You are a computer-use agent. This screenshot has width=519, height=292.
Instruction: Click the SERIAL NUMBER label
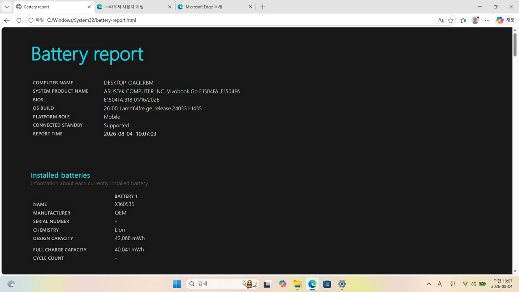pyautogui.click(x=51, y=221)
